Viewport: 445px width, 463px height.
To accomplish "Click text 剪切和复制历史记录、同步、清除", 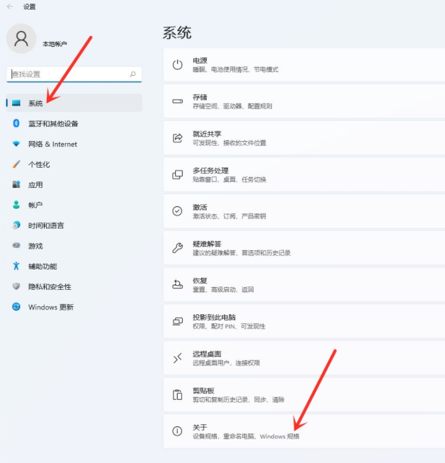I will pyautogui.click(x=238, y=400).
